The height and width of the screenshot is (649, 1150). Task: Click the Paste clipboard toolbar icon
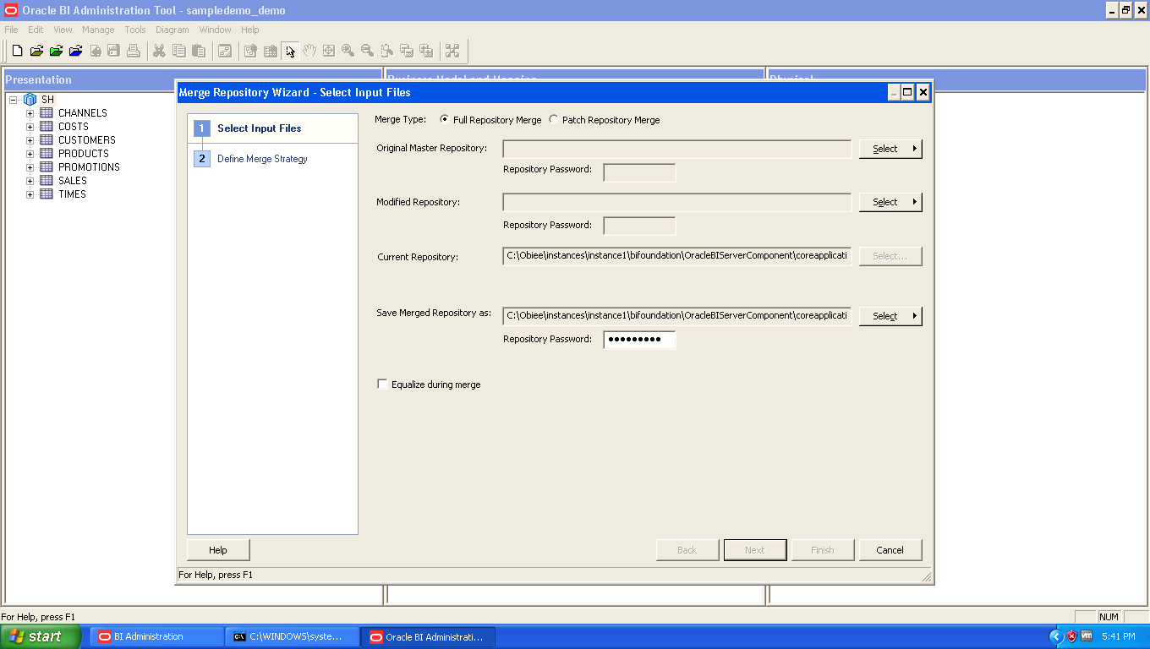(198, 51)
